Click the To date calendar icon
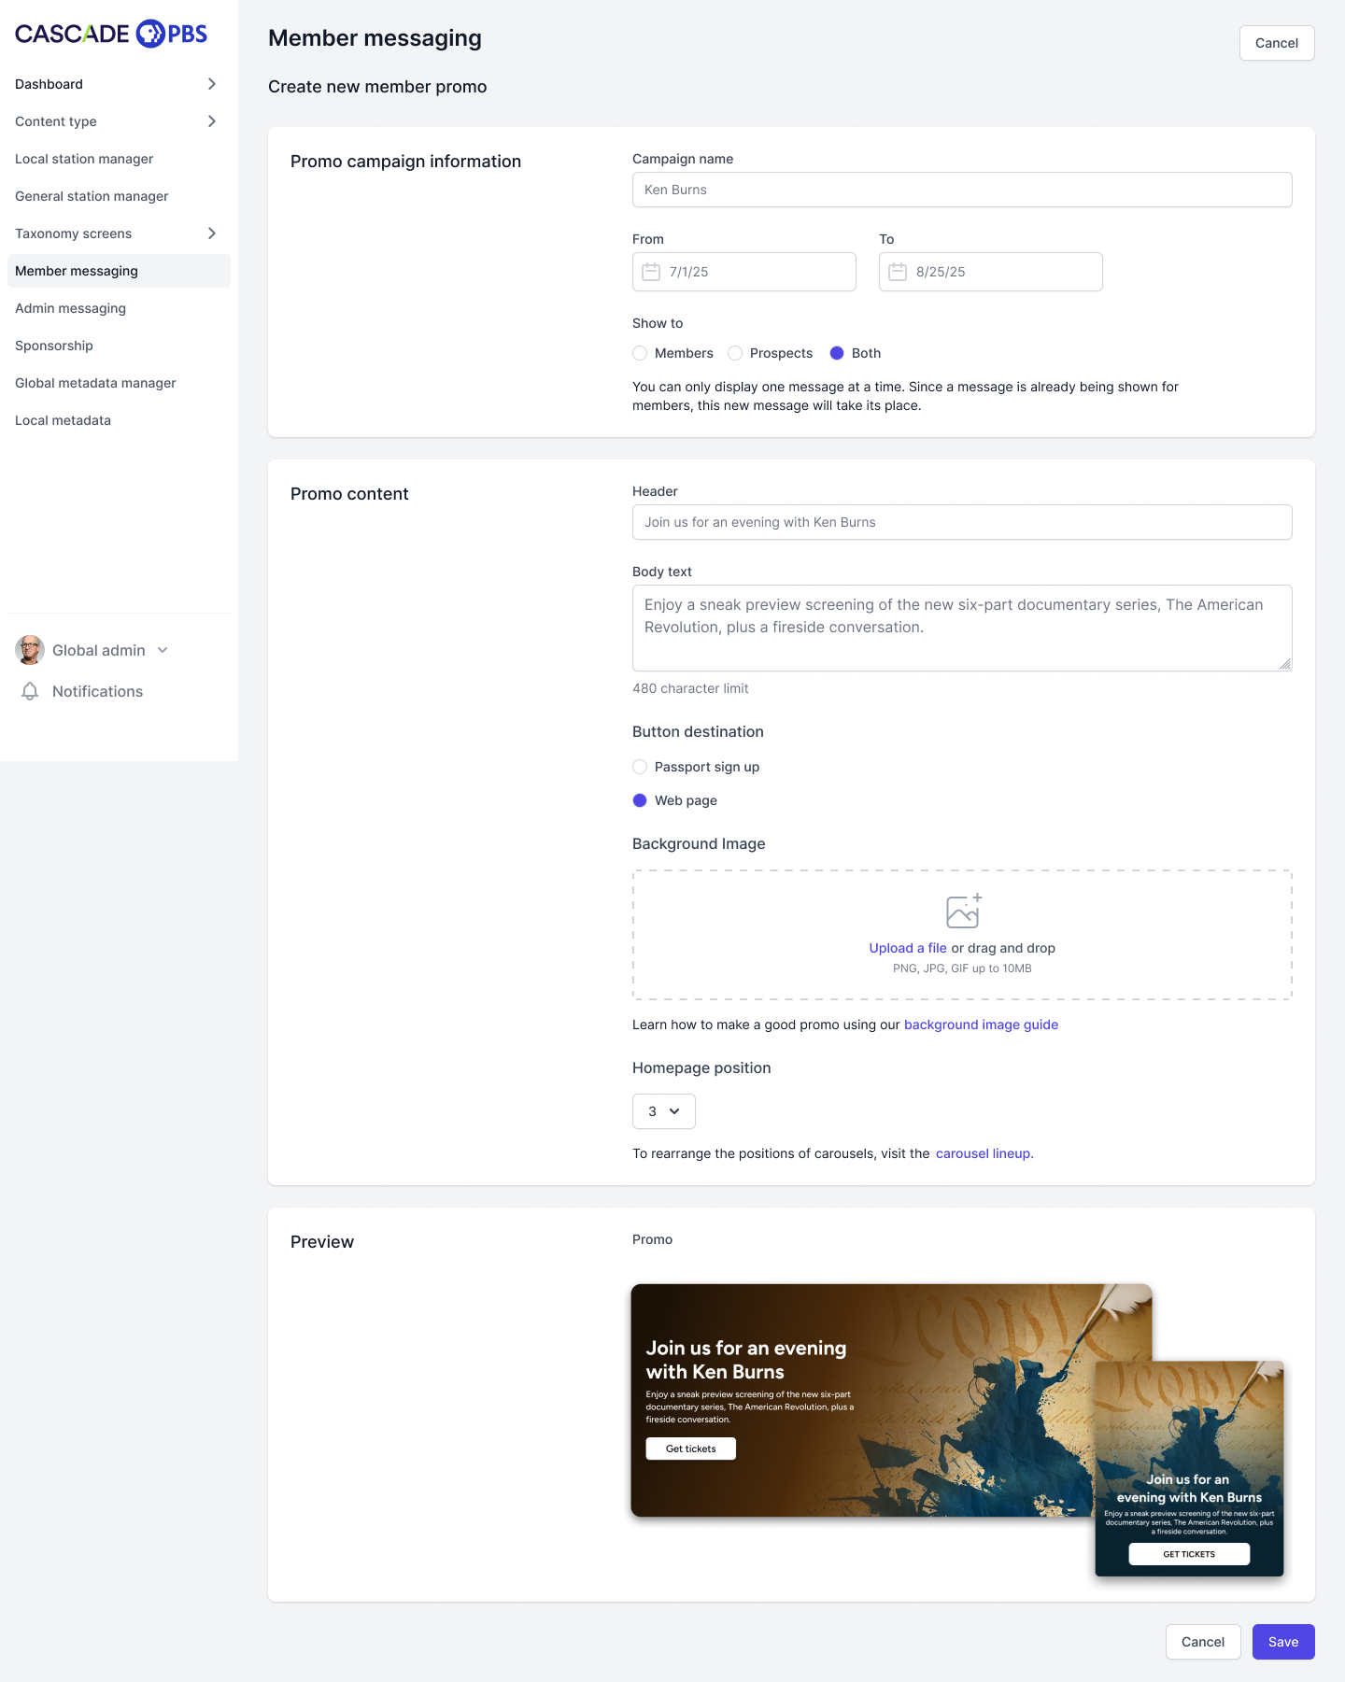Image resolution: width=1345 pixels, height=1682 pixels. [x=898, y=272]
